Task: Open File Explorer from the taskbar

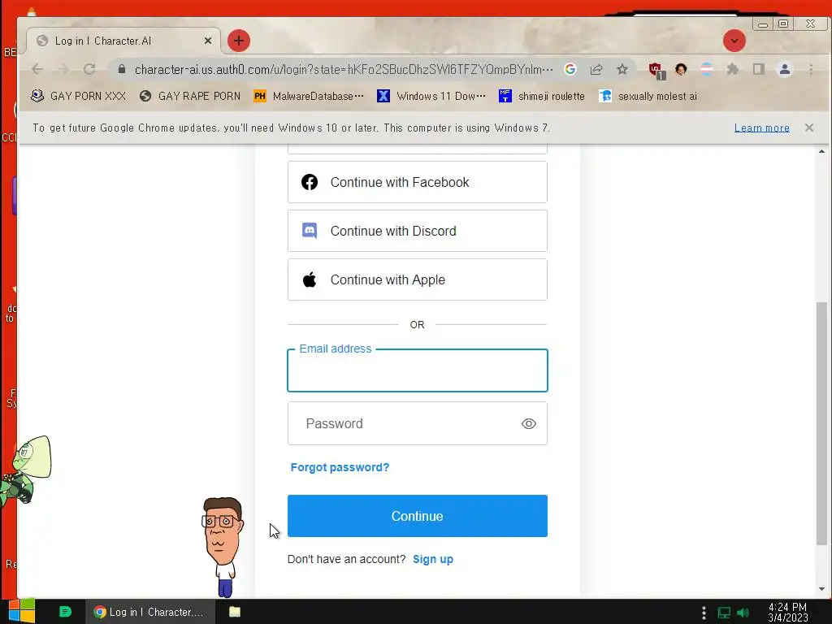Action: [235, 612]
